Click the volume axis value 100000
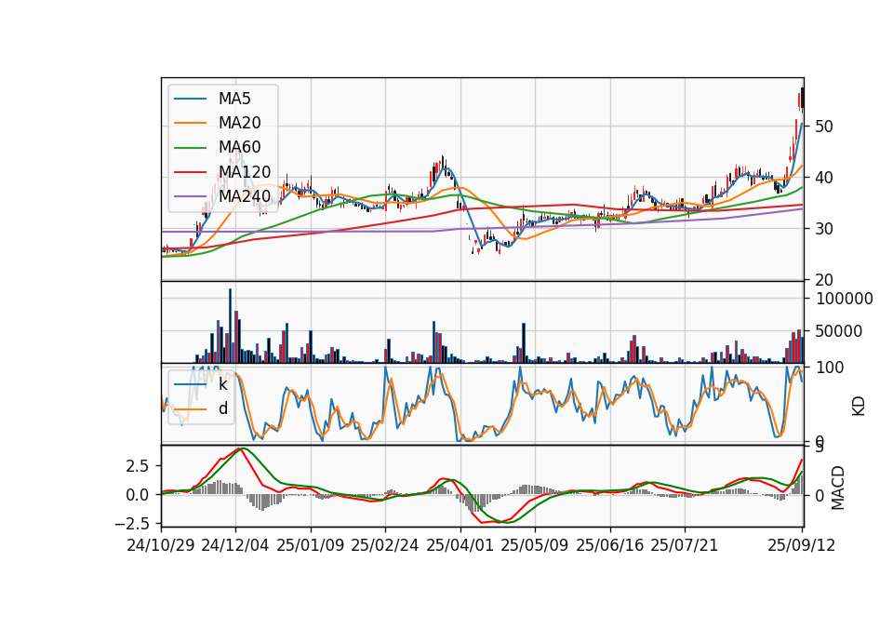The image size is (893, 642). pyautogui.click(x=845, y=299)
